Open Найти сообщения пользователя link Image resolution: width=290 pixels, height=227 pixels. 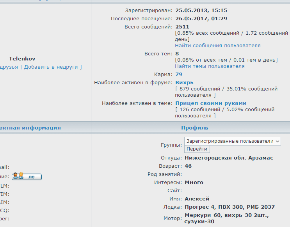217,46
